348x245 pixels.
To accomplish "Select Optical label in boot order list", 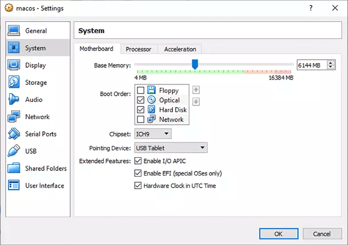I will pos(169,100).
